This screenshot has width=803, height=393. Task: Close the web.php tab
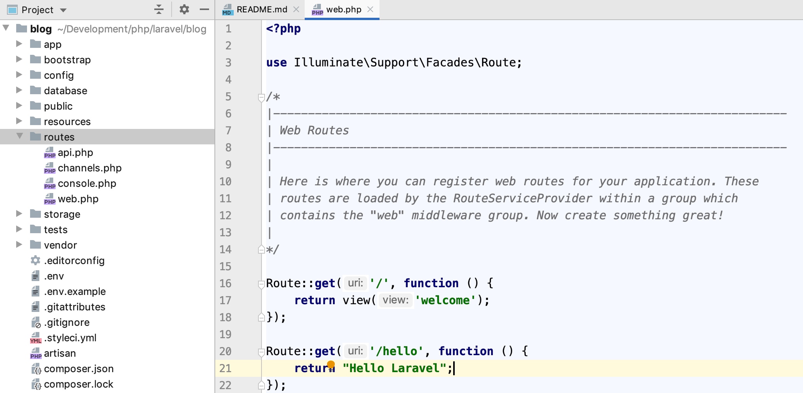pyautogui.click(x=370, y=9)
